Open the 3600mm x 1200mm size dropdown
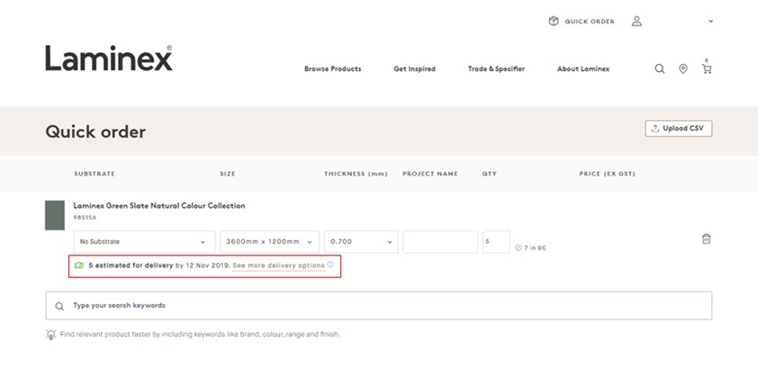 pyautogui.click(x=269, y=241)
